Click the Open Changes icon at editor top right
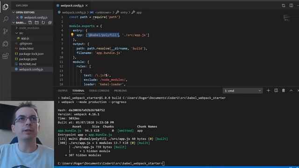Screen dimensions: 299x168 pos(284,6)
